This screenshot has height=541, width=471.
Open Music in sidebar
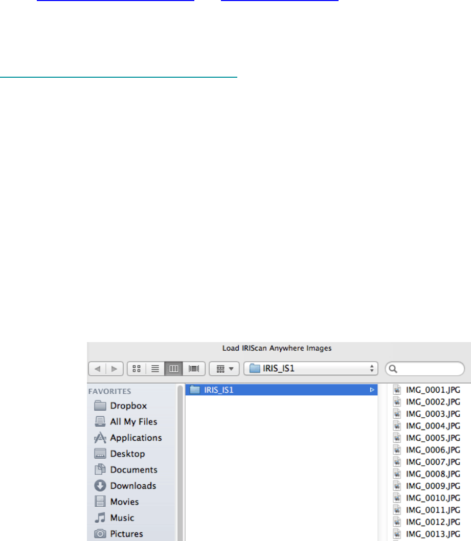pos(114,518)
